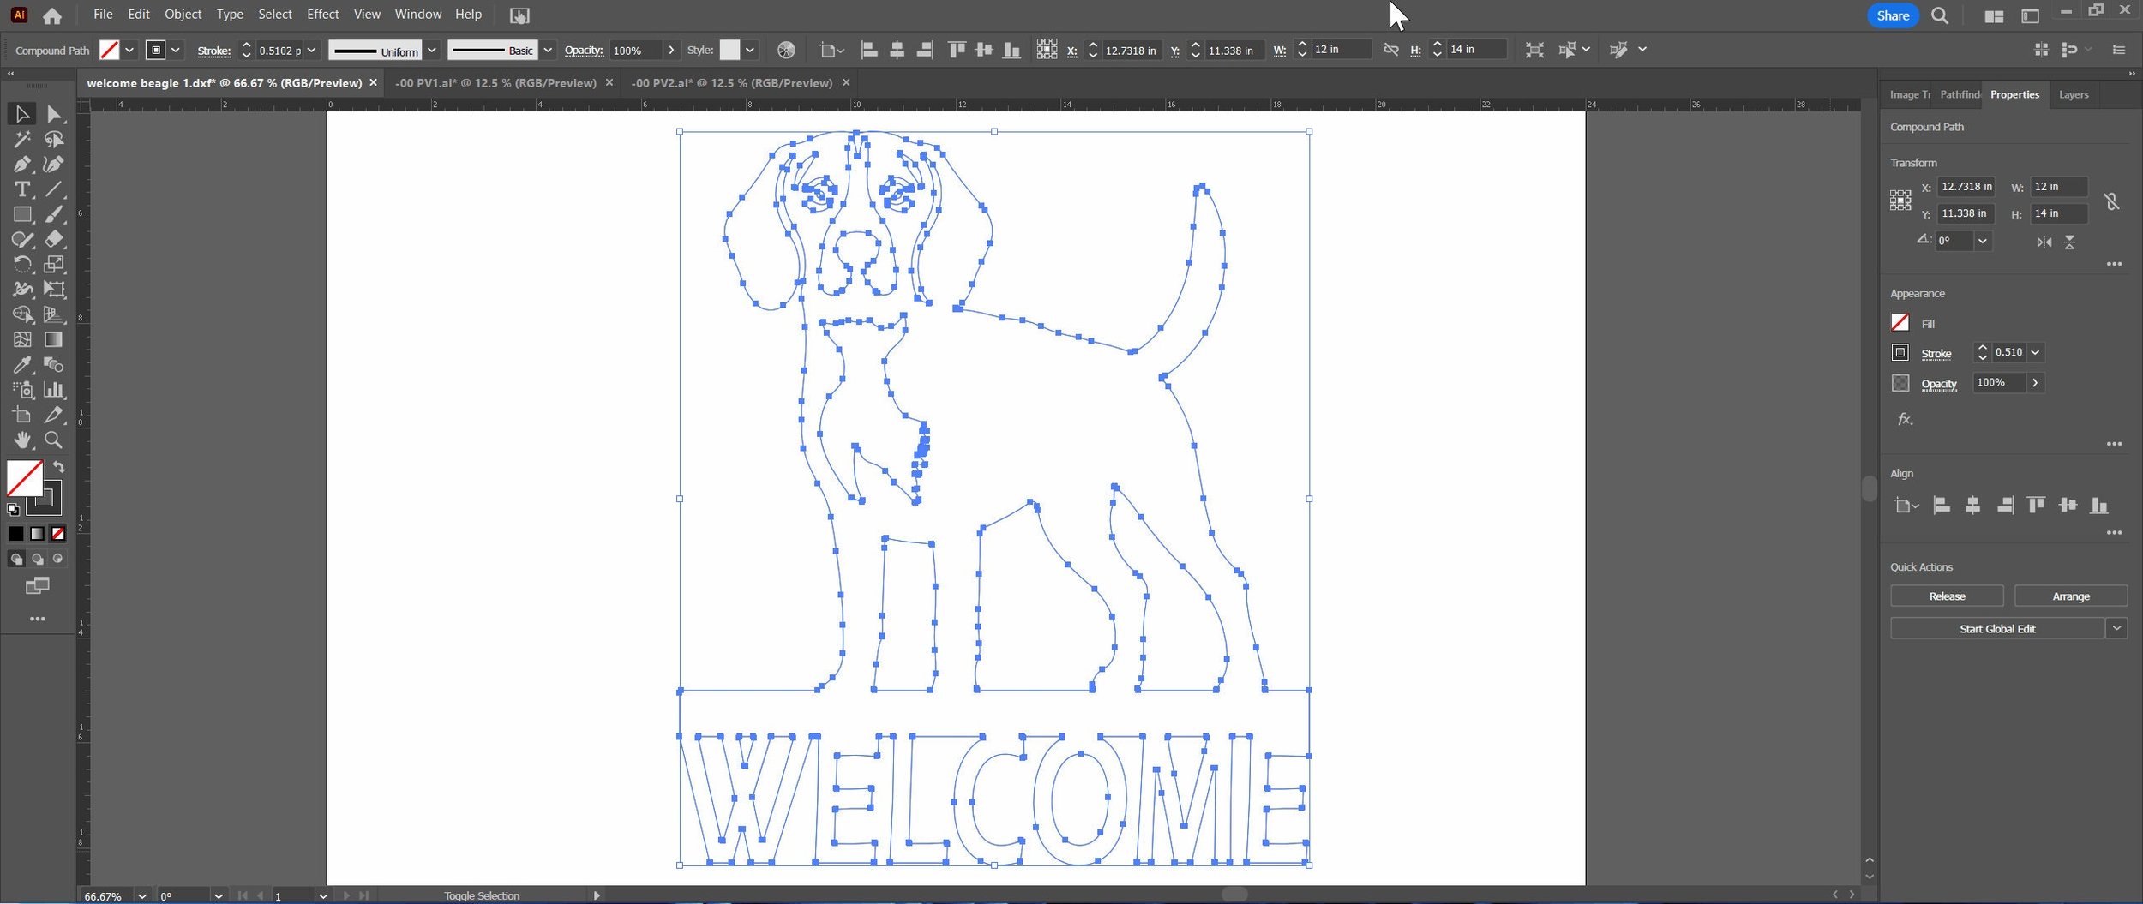Select the Column Graph tool

point(54,390)
